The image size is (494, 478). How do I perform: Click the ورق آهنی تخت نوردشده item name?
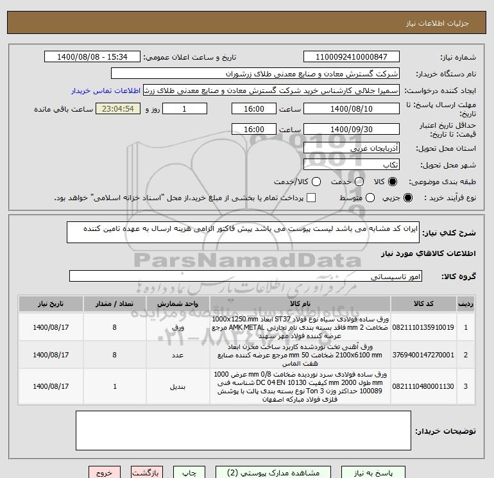click(x=300, y=355)
